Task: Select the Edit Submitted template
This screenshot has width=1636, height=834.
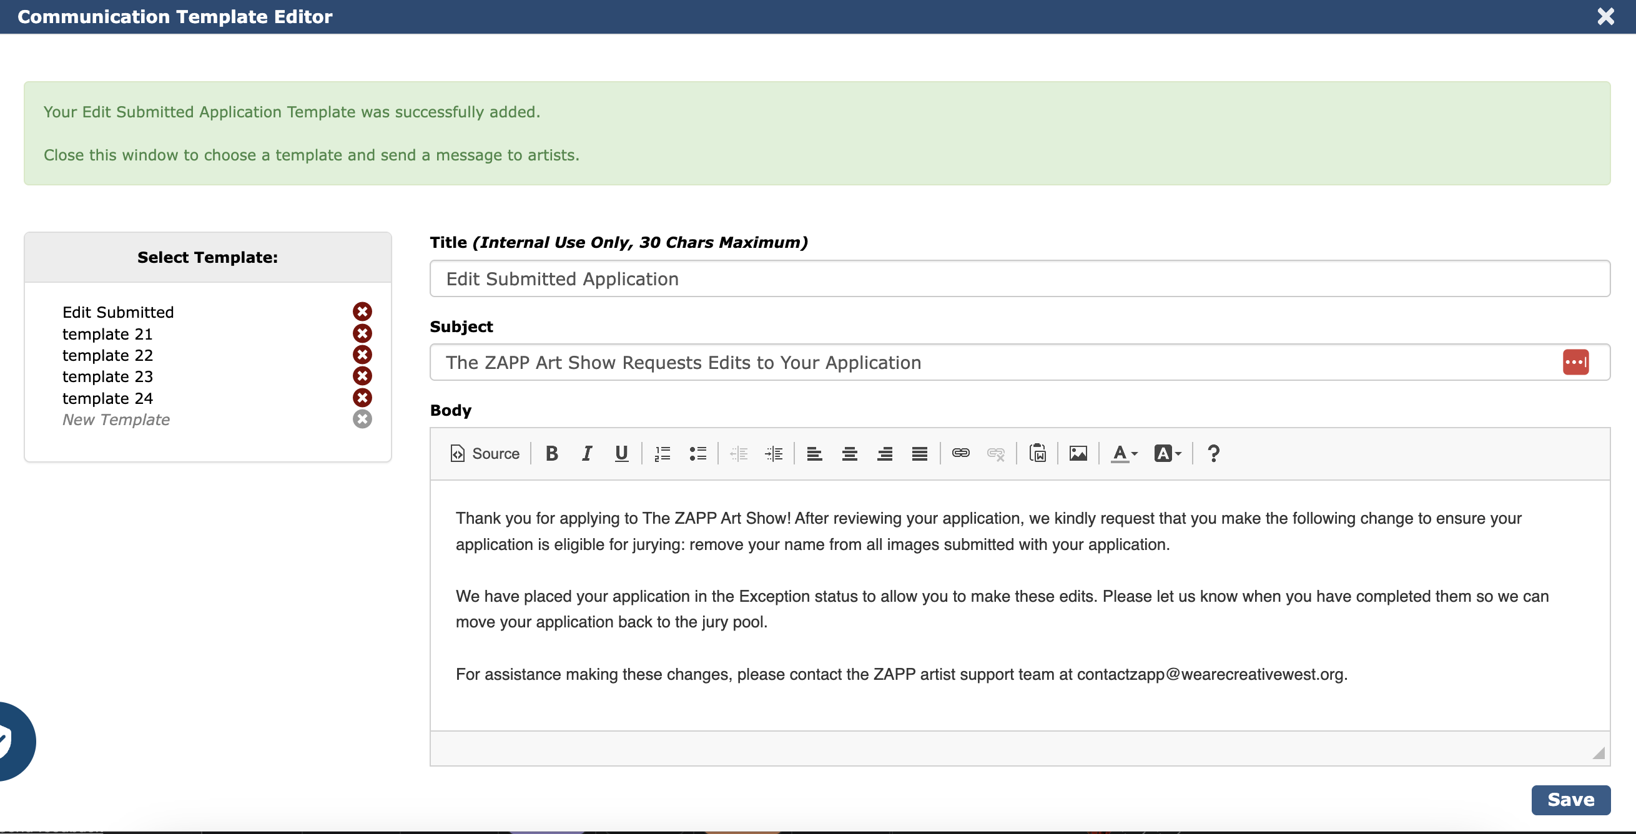Action: 118,312
